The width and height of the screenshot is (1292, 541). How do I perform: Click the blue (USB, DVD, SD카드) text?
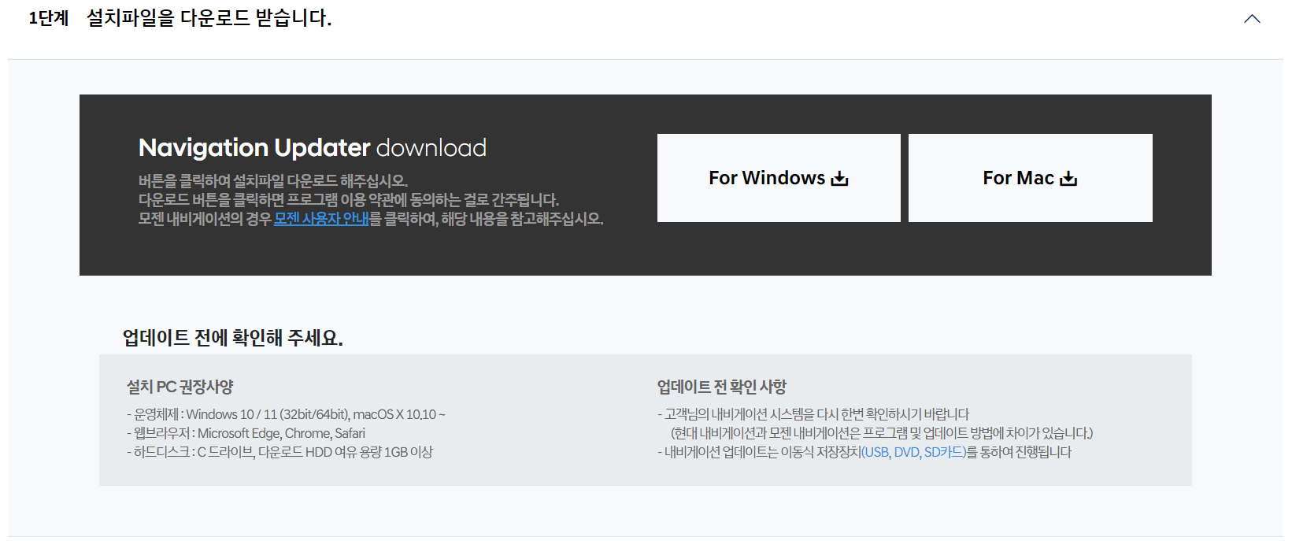click(914, 452)
